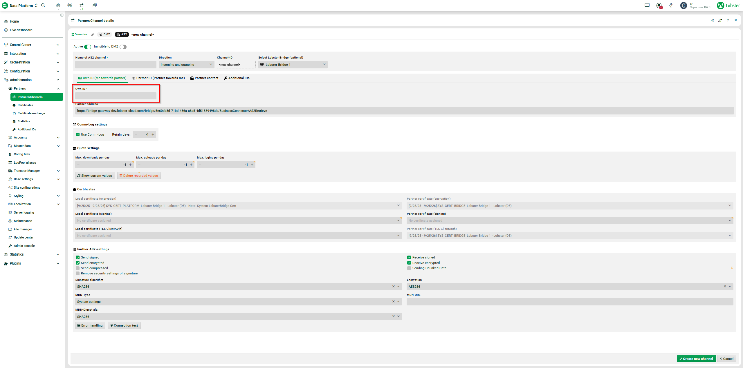
Task: Open notifications bell icon
Action: click(x=659, y=6)
